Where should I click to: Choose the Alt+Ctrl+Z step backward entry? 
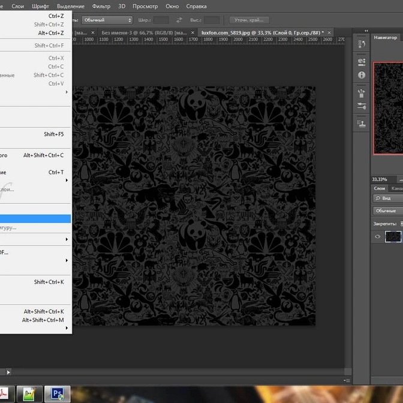(x=35, y=33)
